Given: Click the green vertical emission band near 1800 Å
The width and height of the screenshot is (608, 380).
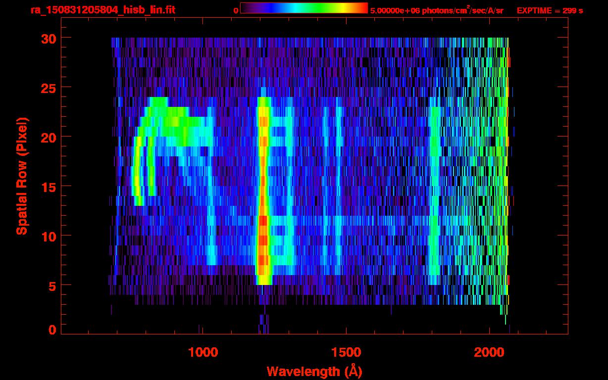Looking at the screenshot, I should coord(435,198).
